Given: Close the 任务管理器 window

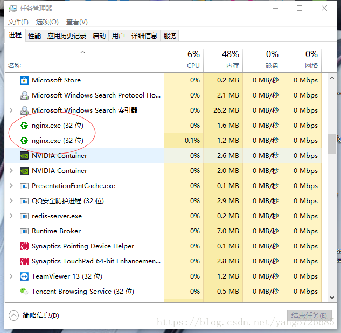Looking at the screenshot, I should tap(324, 8).
